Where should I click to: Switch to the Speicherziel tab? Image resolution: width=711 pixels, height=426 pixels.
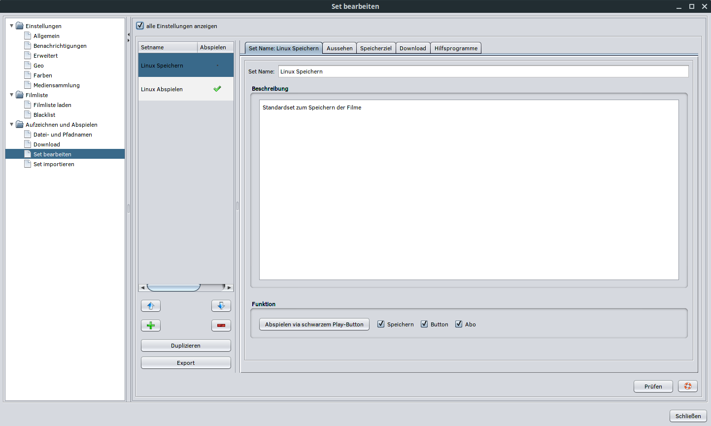pyautogui.click(x=375, y=48)
